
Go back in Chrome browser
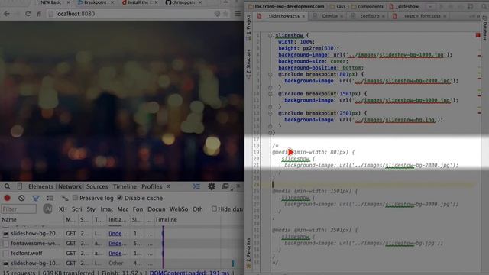click(x=7, y=14)
